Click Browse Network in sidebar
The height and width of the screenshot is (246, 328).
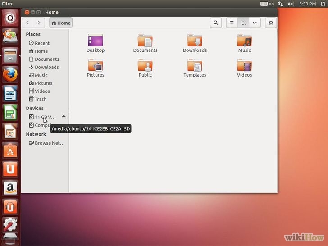tap(46, 143)
